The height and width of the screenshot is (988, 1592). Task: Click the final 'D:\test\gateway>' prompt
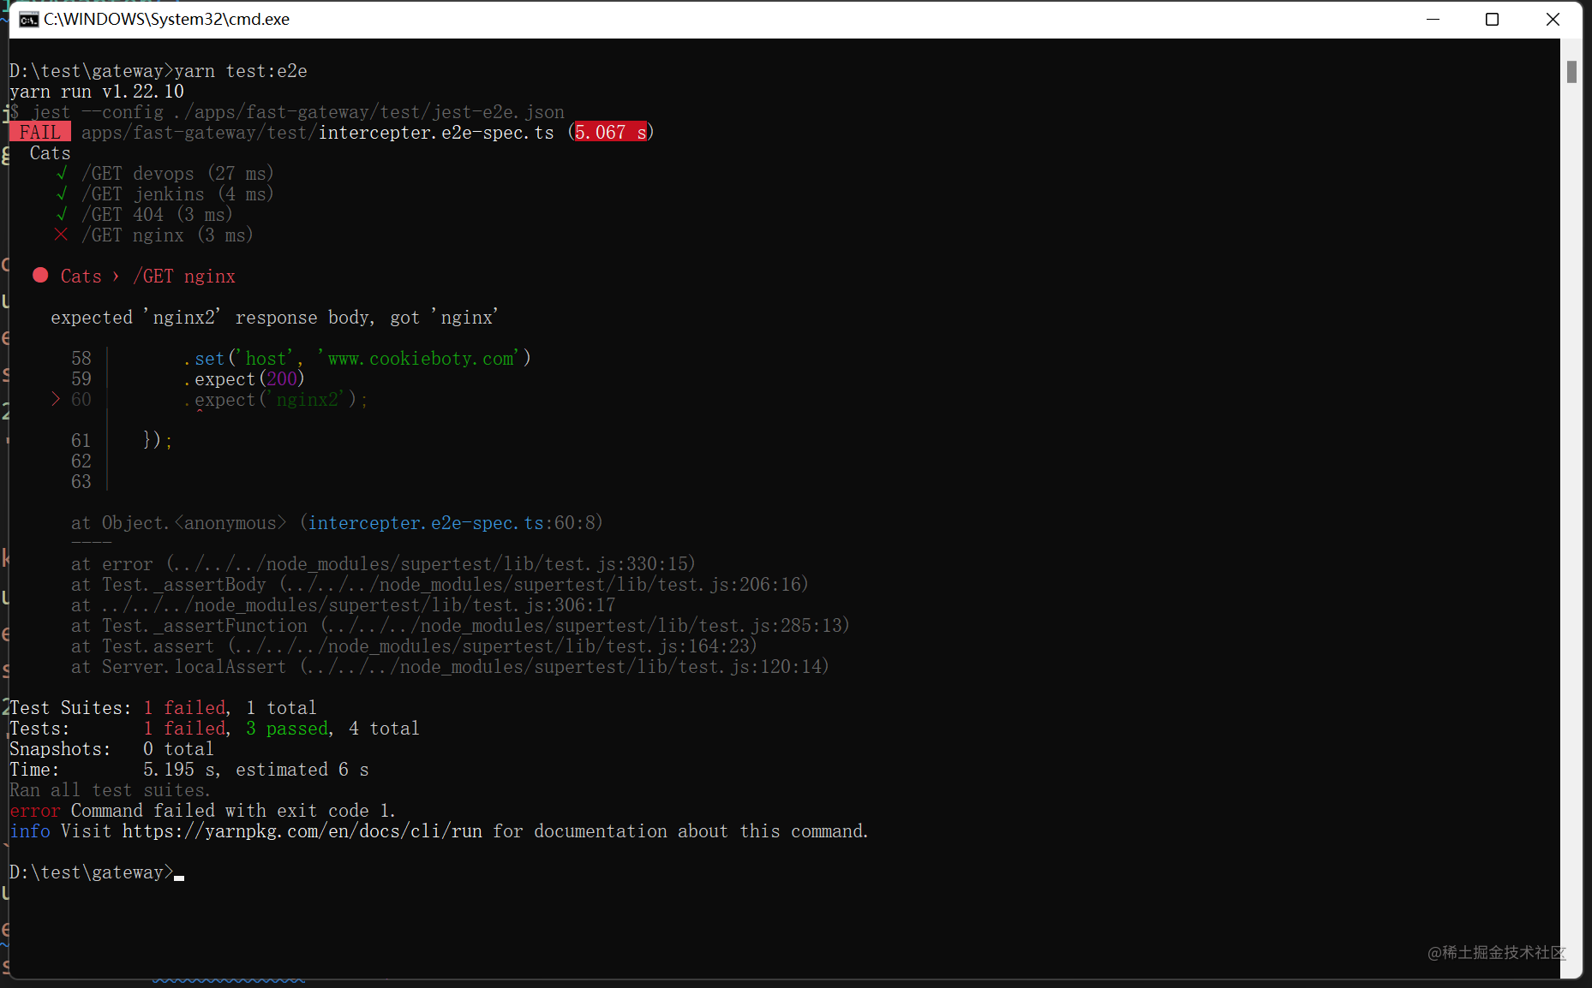[x=92, y=872]
